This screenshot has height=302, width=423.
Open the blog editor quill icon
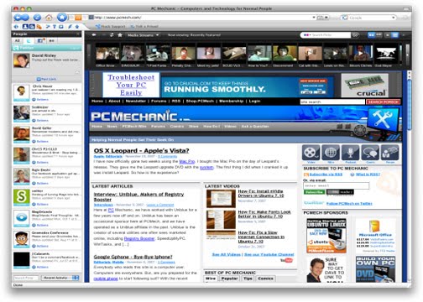[70, 27]
